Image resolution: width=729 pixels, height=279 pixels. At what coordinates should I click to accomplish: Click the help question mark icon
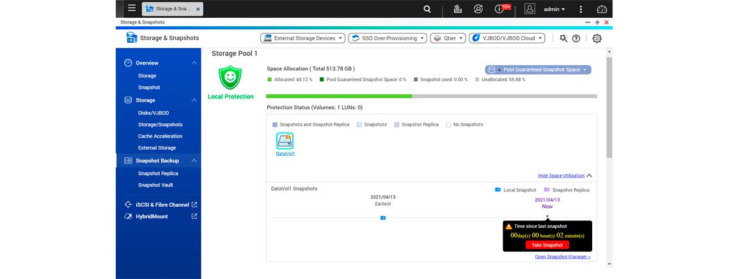coord(576,38)
